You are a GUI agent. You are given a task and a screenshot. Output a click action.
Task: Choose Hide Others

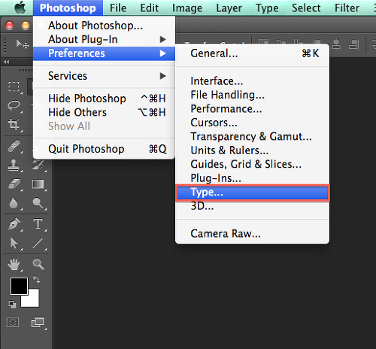click(104, 112)
